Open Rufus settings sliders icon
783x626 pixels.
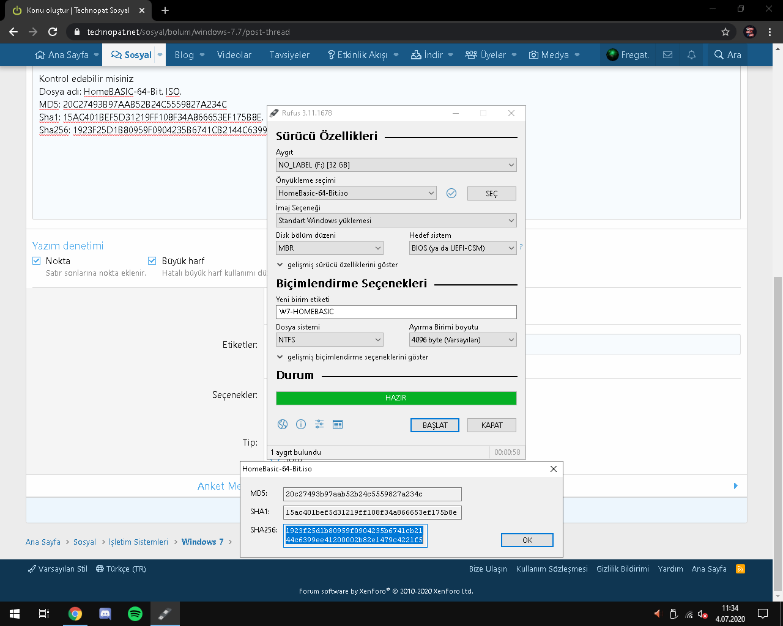(319, 424)
